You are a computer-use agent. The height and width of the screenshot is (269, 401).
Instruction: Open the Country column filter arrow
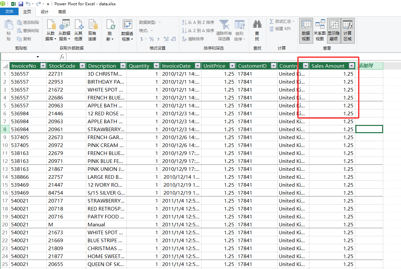(305, 66)
